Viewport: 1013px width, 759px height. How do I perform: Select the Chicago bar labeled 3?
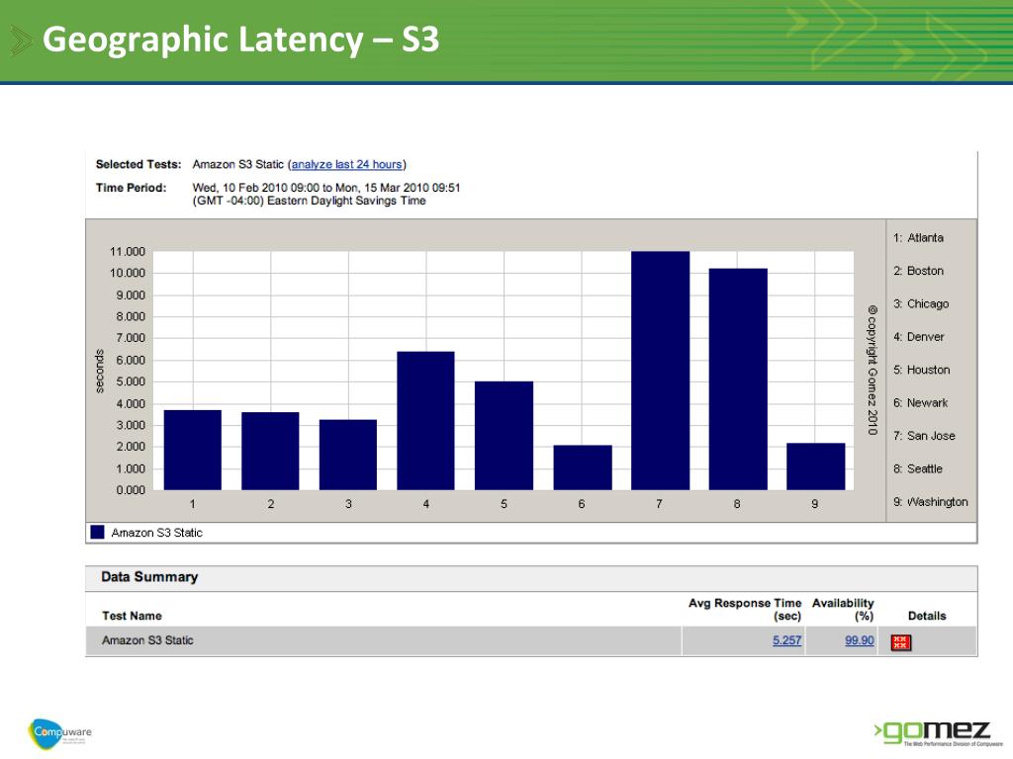(348, 455)
